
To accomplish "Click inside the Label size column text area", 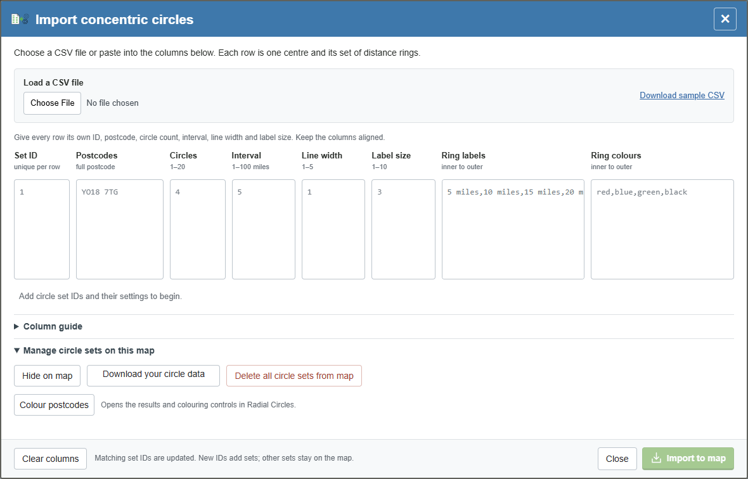I will coord(403,229).
